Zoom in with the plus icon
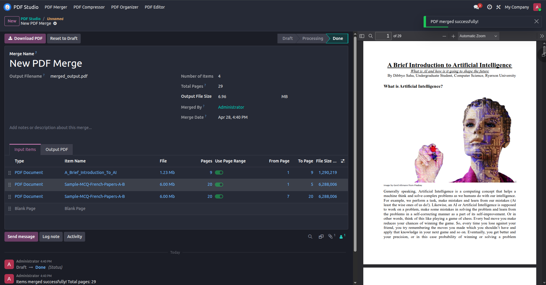Image resolution: width=546 pixels, height=285 pixels. pyautogui.click(x=453, y=36)
